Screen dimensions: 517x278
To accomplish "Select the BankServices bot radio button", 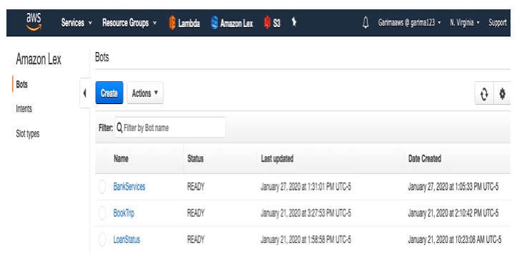I will 102,187.
